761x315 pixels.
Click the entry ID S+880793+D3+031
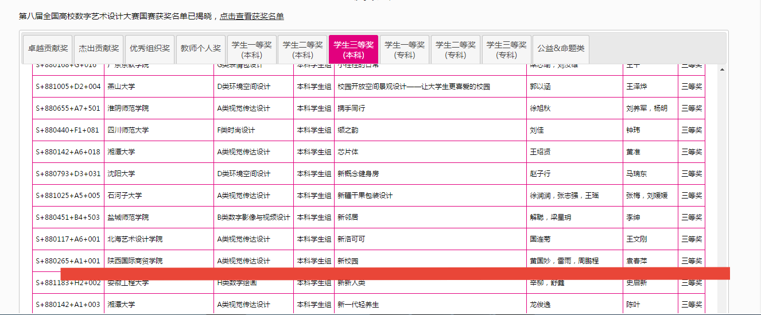(68, 174)
